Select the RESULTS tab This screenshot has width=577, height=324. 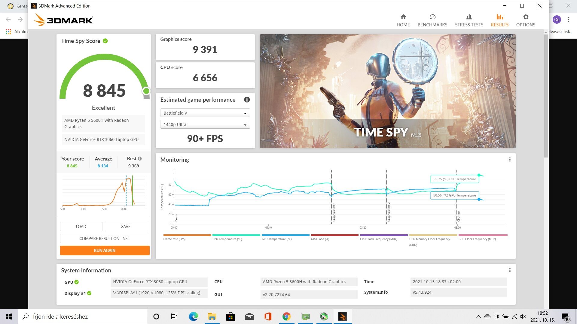click(x=499, y=20)
